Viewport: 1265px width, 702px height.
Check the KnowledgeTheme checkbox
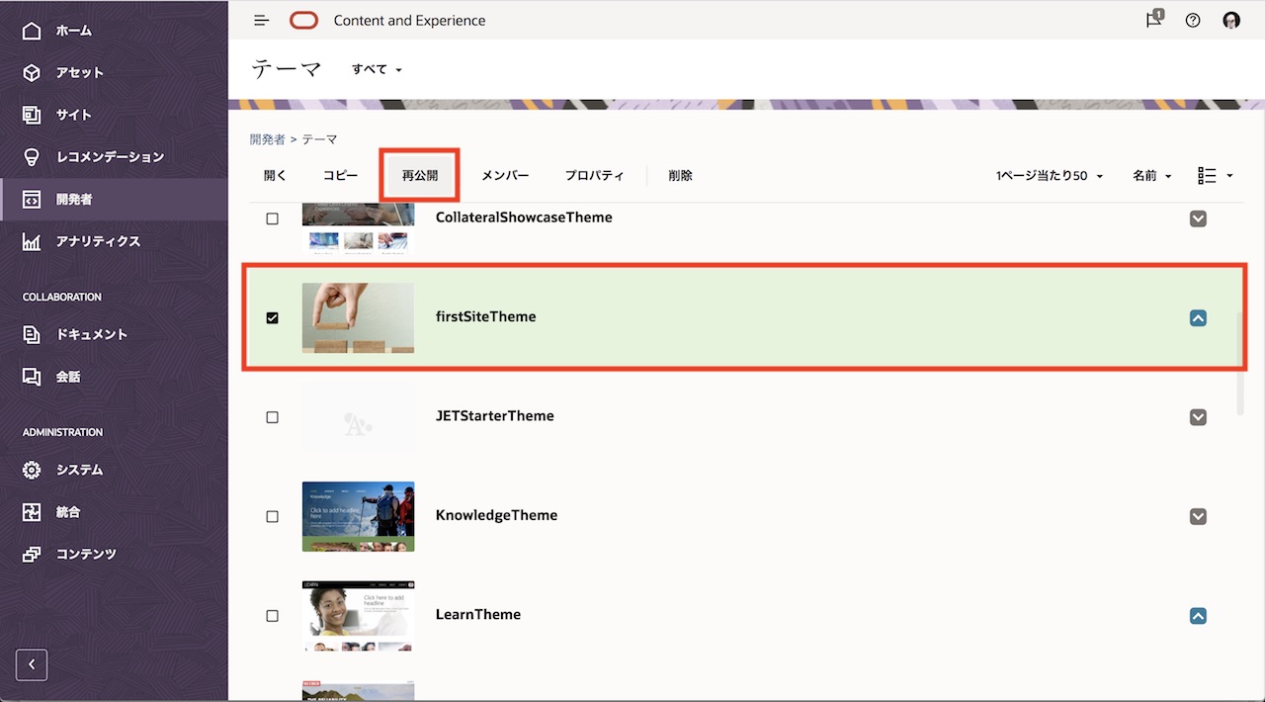[x=273, y=516]
